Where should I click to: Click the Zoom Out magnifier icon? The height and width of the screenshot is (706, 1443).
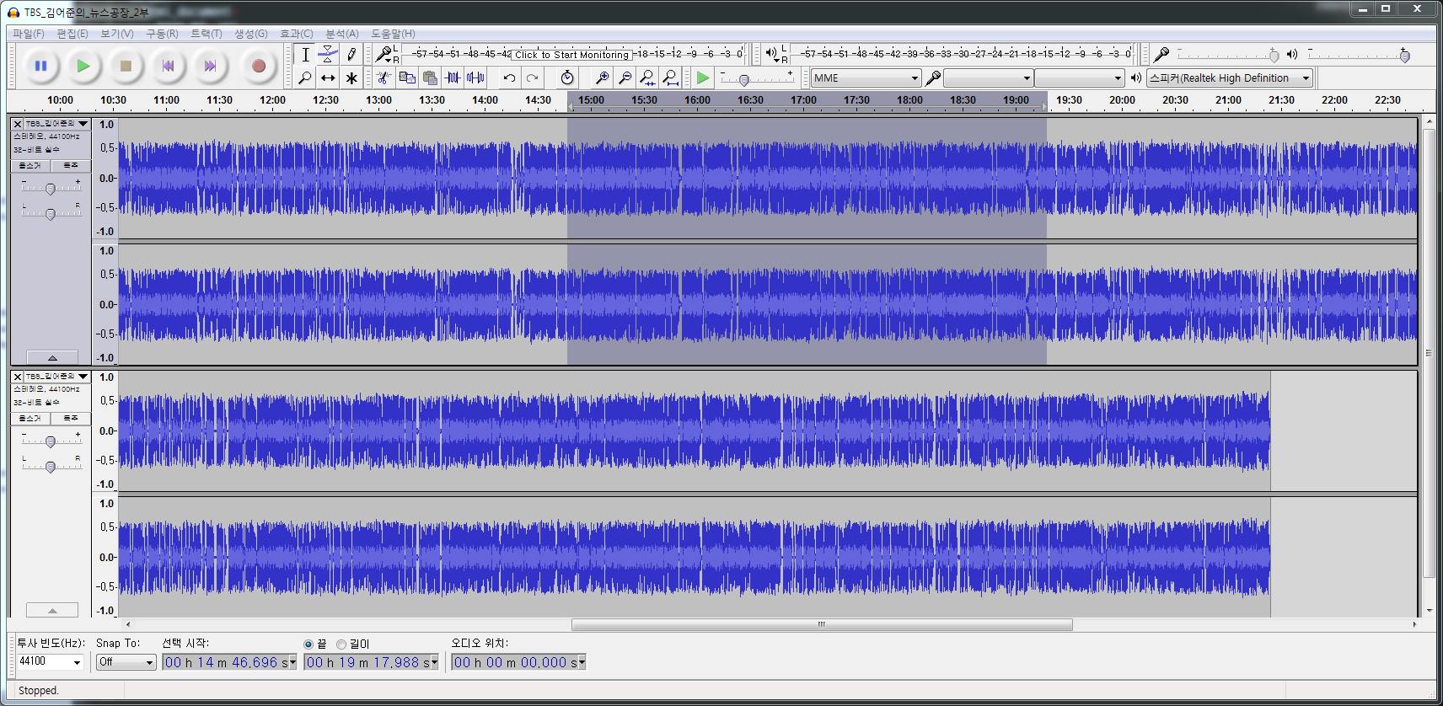tap(625, 78)
